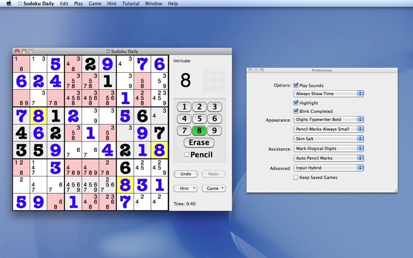The width and height of the screenshot is (413, 258).
Task: Select digit 4 on the number keypad
Action: point(184,119)
